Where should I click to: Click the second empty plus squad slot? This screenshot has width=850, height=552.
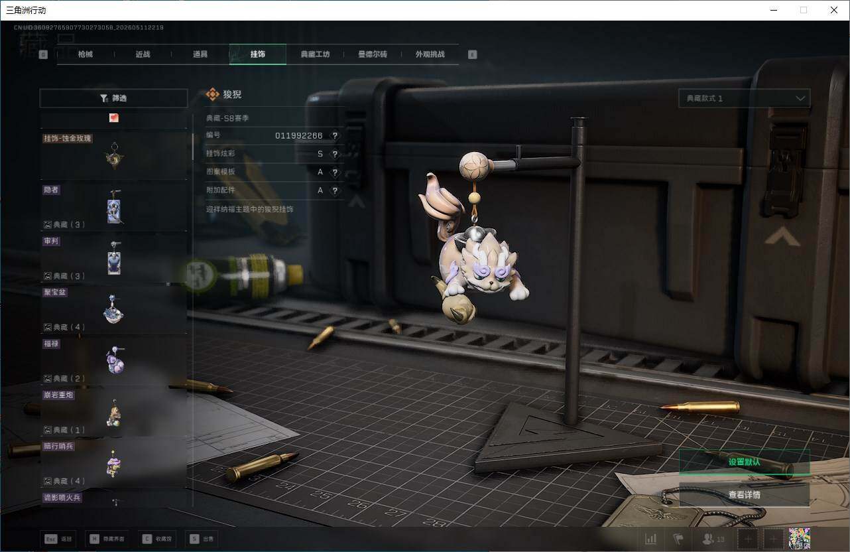pyautogui.click(x=772, y=539)
